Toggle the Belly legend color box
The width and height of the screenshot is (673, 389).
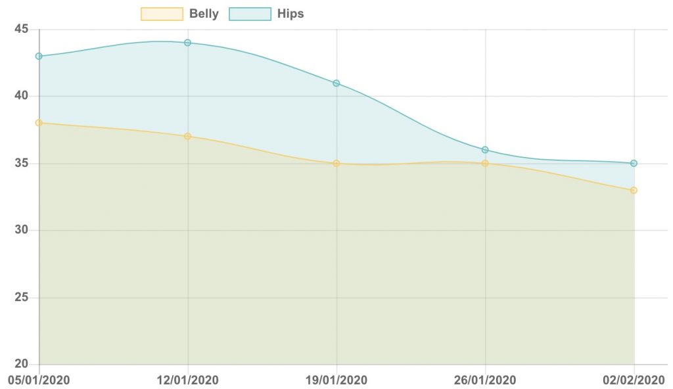pos(162,14)
